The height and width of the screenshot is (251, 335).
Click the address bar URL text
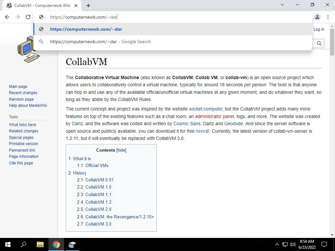tap(83, 17)
